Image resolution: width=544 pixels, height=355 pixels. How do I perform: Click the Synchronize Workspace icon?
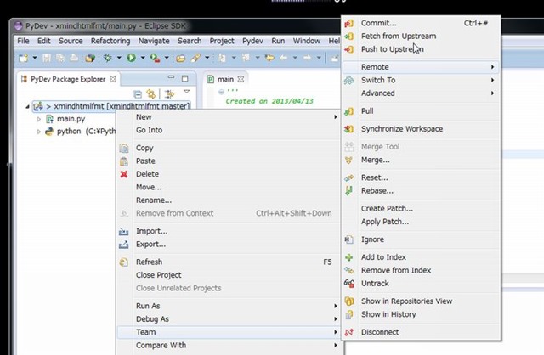349,129
